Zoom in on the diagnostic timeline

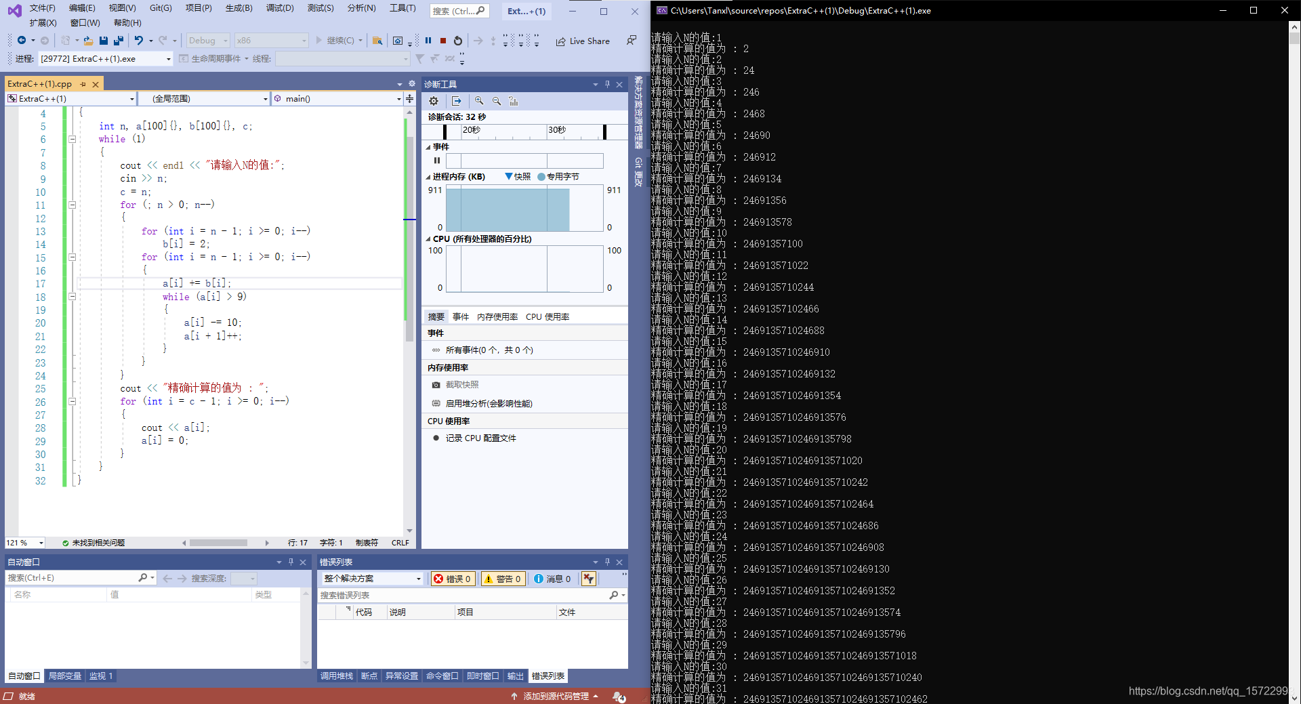pos(479,101)
